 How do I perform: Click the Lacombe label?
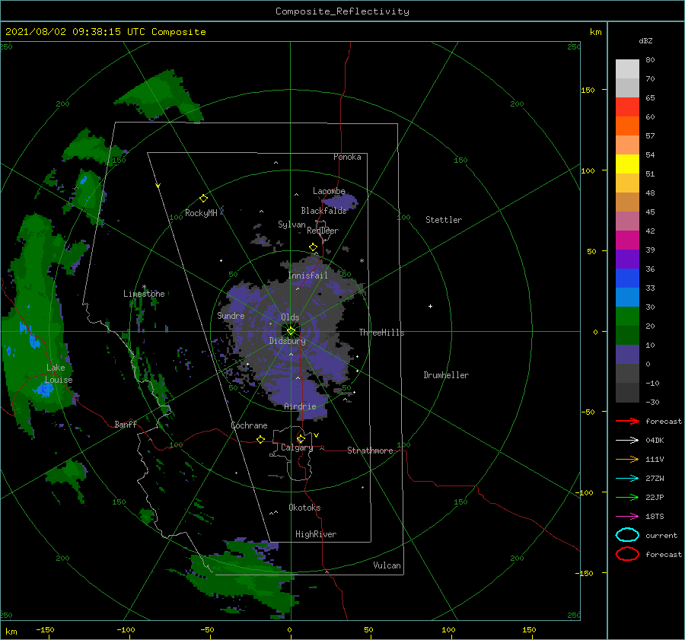click(x=329, y=191)
